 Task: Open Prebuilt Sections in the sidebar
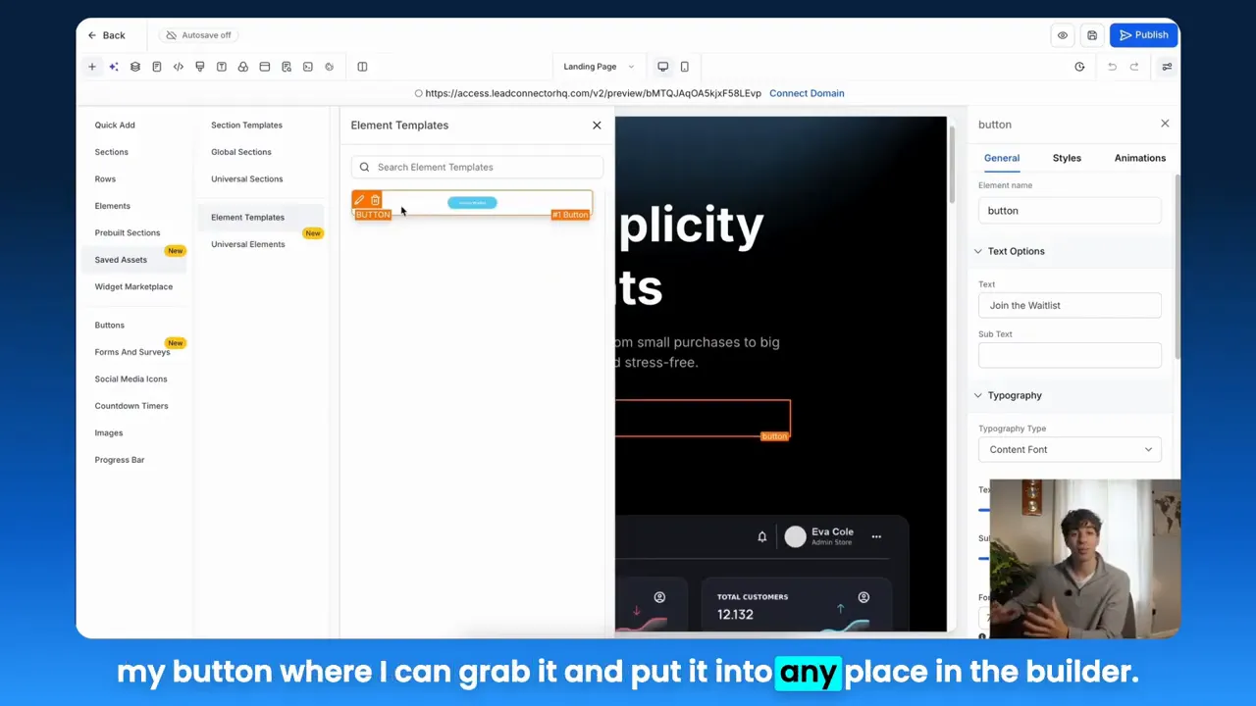pos(128,233)
